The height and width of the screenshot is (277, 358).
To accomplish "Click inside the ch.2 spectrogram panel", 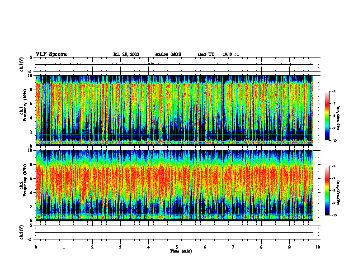I will coord(174,186).
